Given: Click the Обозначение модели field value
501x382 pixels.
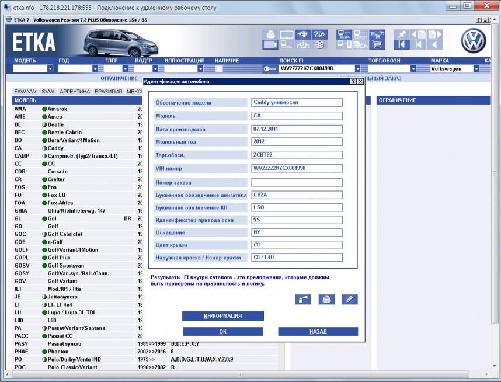Looking at the screenshot, I should pos(297,103).
